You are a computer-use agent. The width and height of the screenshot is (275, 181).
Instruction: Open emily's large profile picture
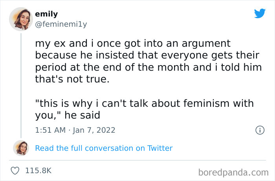pos(21,19)
